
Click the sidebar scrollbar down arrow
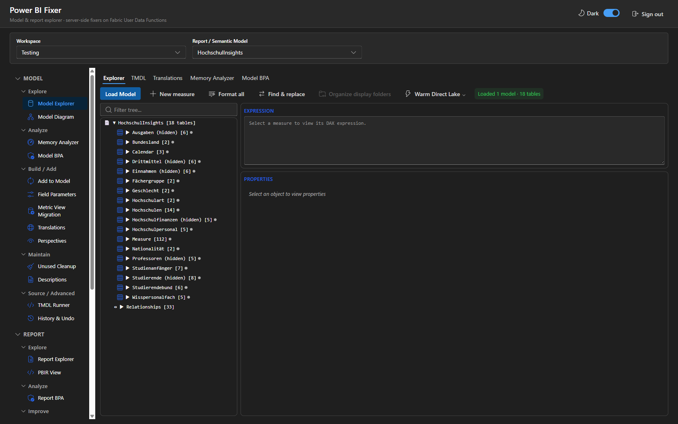coord(92,416)
